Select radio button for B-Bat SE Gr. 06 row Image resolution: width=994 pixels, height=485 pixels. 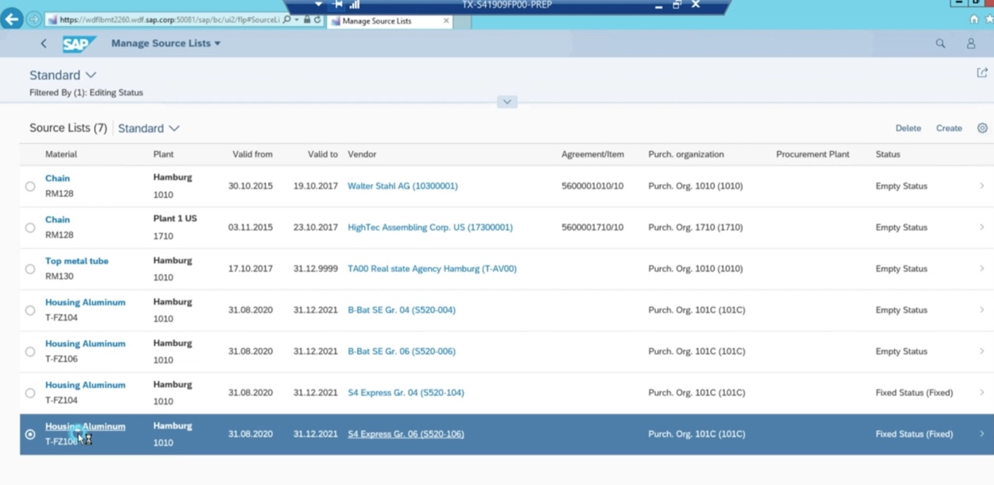coord(30,352)
